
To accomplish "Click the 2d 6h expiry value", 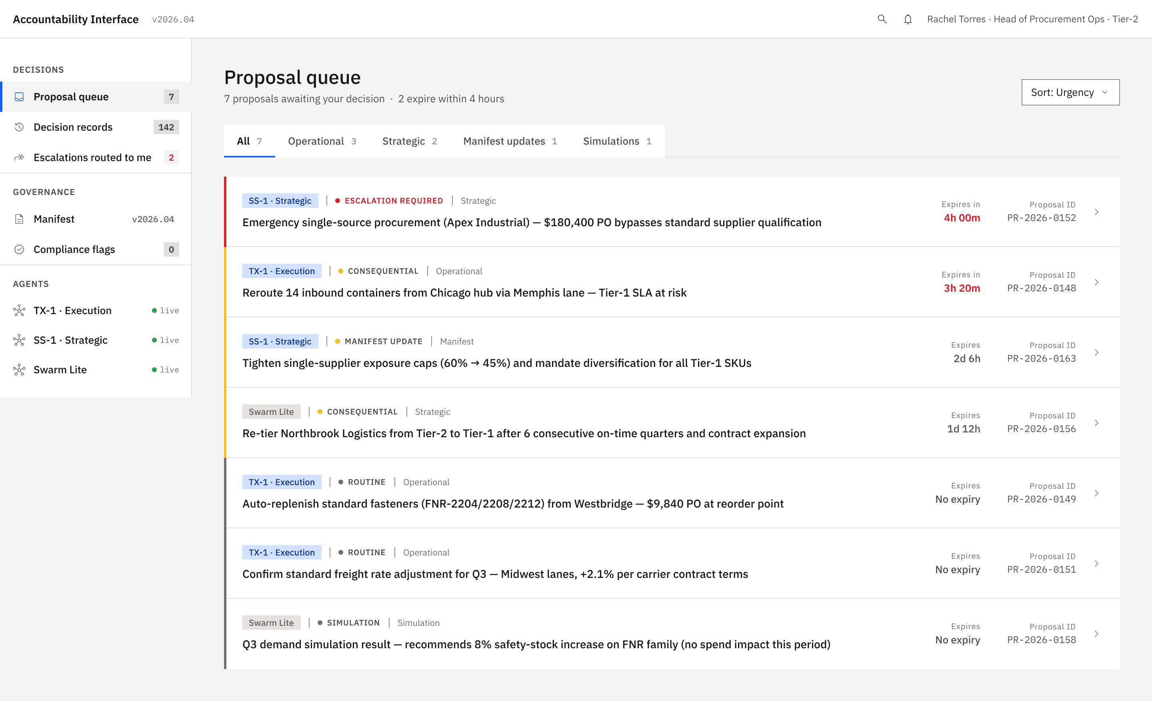I will point(967,358).
